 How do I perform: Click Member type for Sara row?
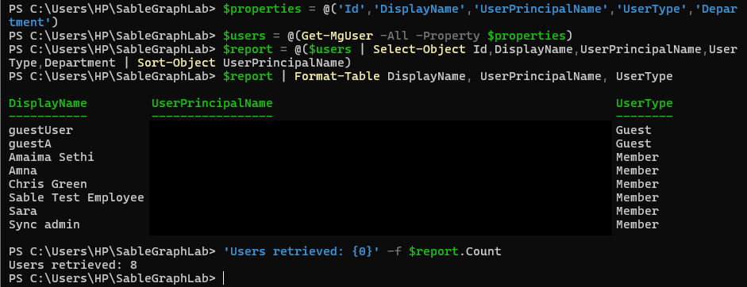tap(637, 211)
